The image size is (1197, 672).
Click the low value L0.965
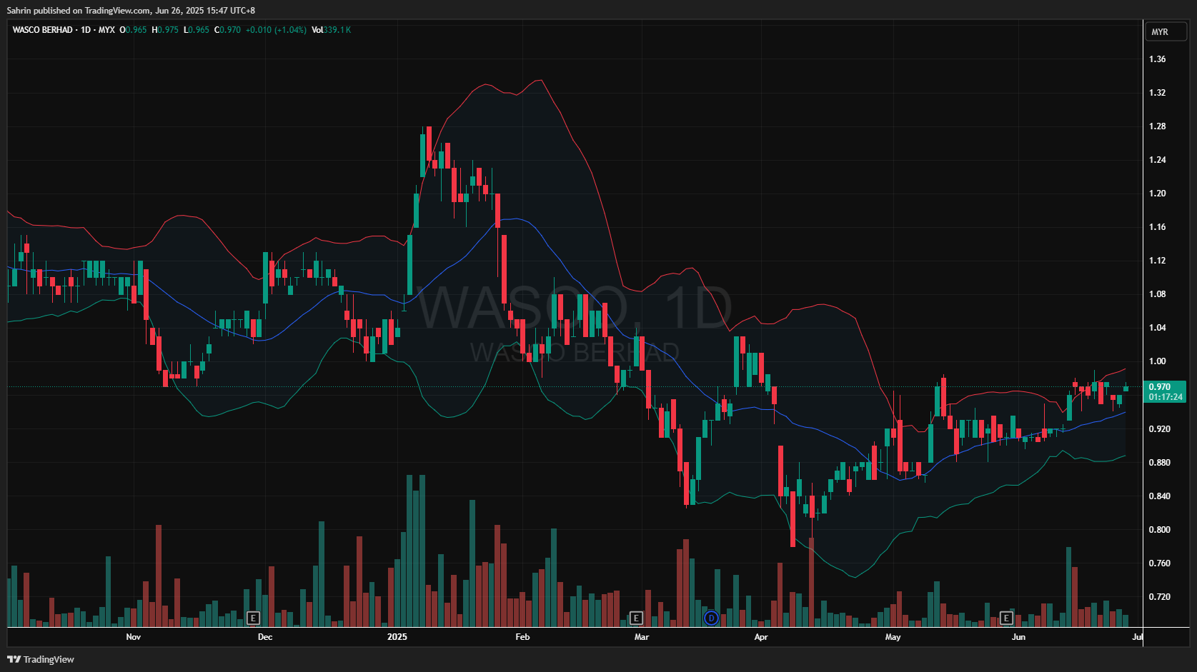pos(197,30)
